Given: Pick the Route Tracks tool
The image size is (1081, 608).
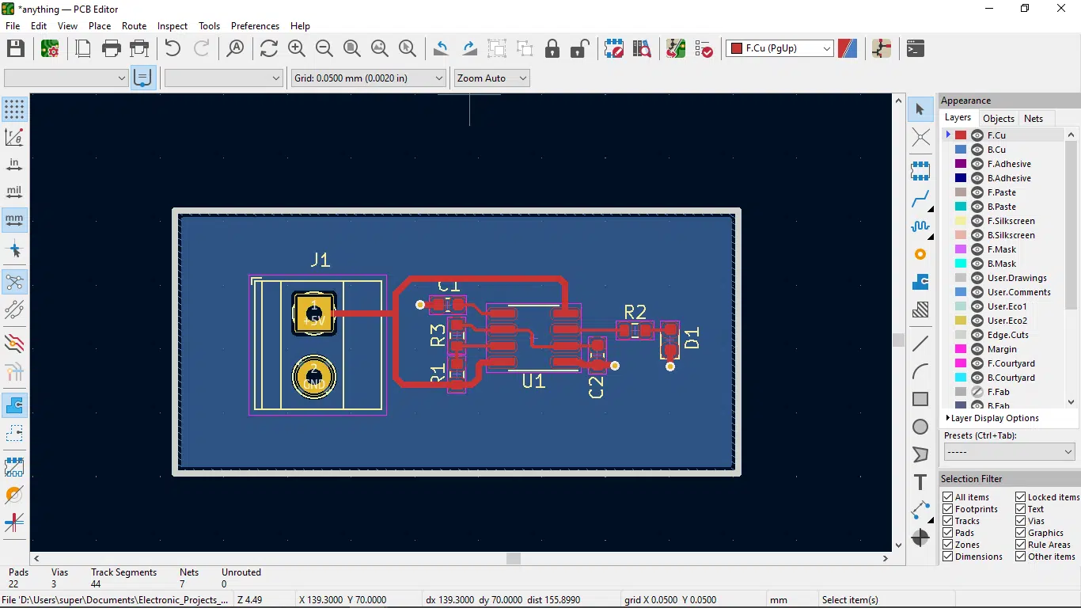Looking at the screenshot, I should (x=920, y=198).
